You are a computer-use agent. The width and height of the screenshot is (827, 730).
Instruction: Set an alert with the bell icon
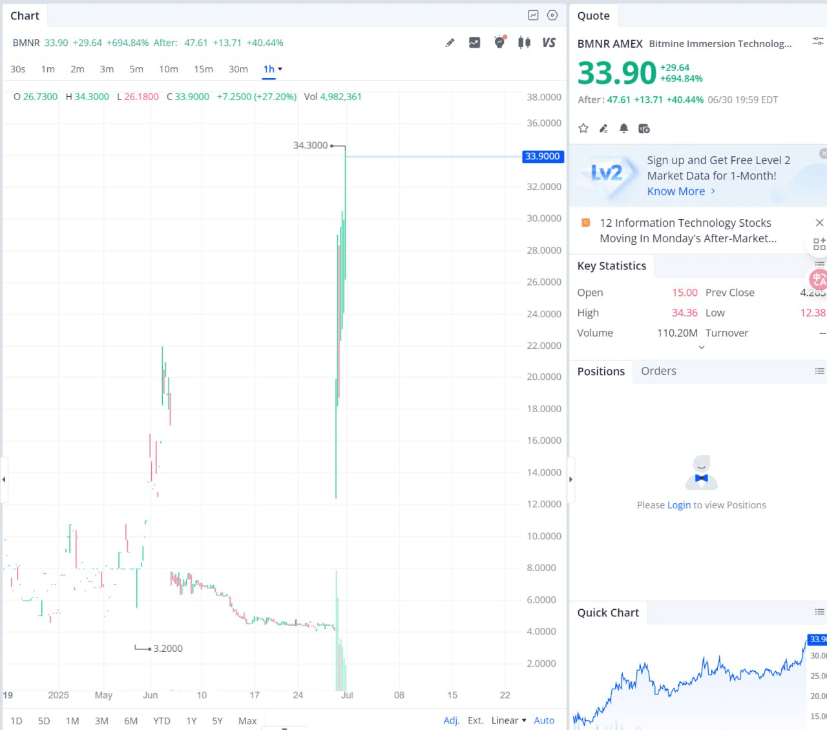pyautogui.click(x=623, y=128)
